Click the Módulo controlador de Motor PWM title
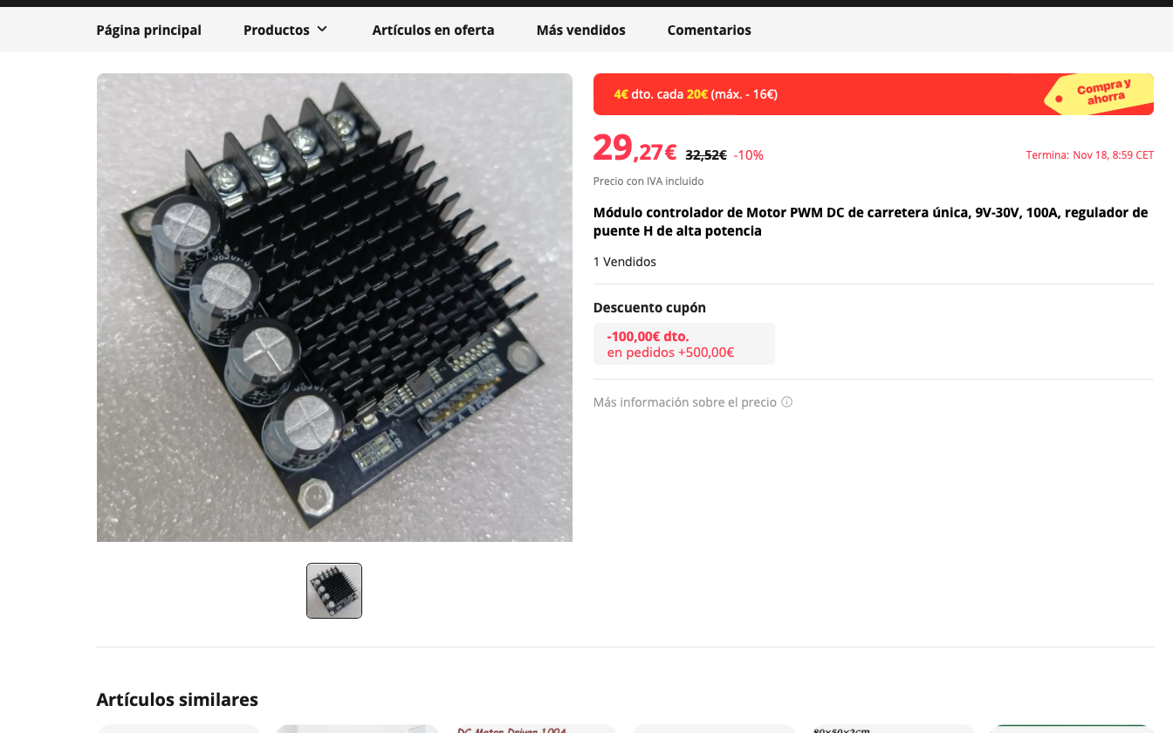 (x=870, y=222)
